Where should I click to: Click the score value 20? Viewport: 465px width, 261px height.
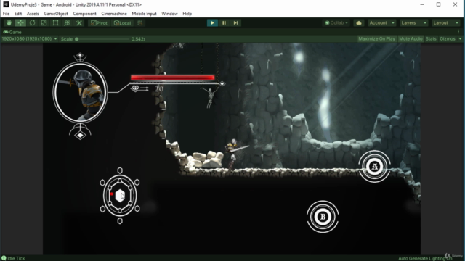(159, 88)
